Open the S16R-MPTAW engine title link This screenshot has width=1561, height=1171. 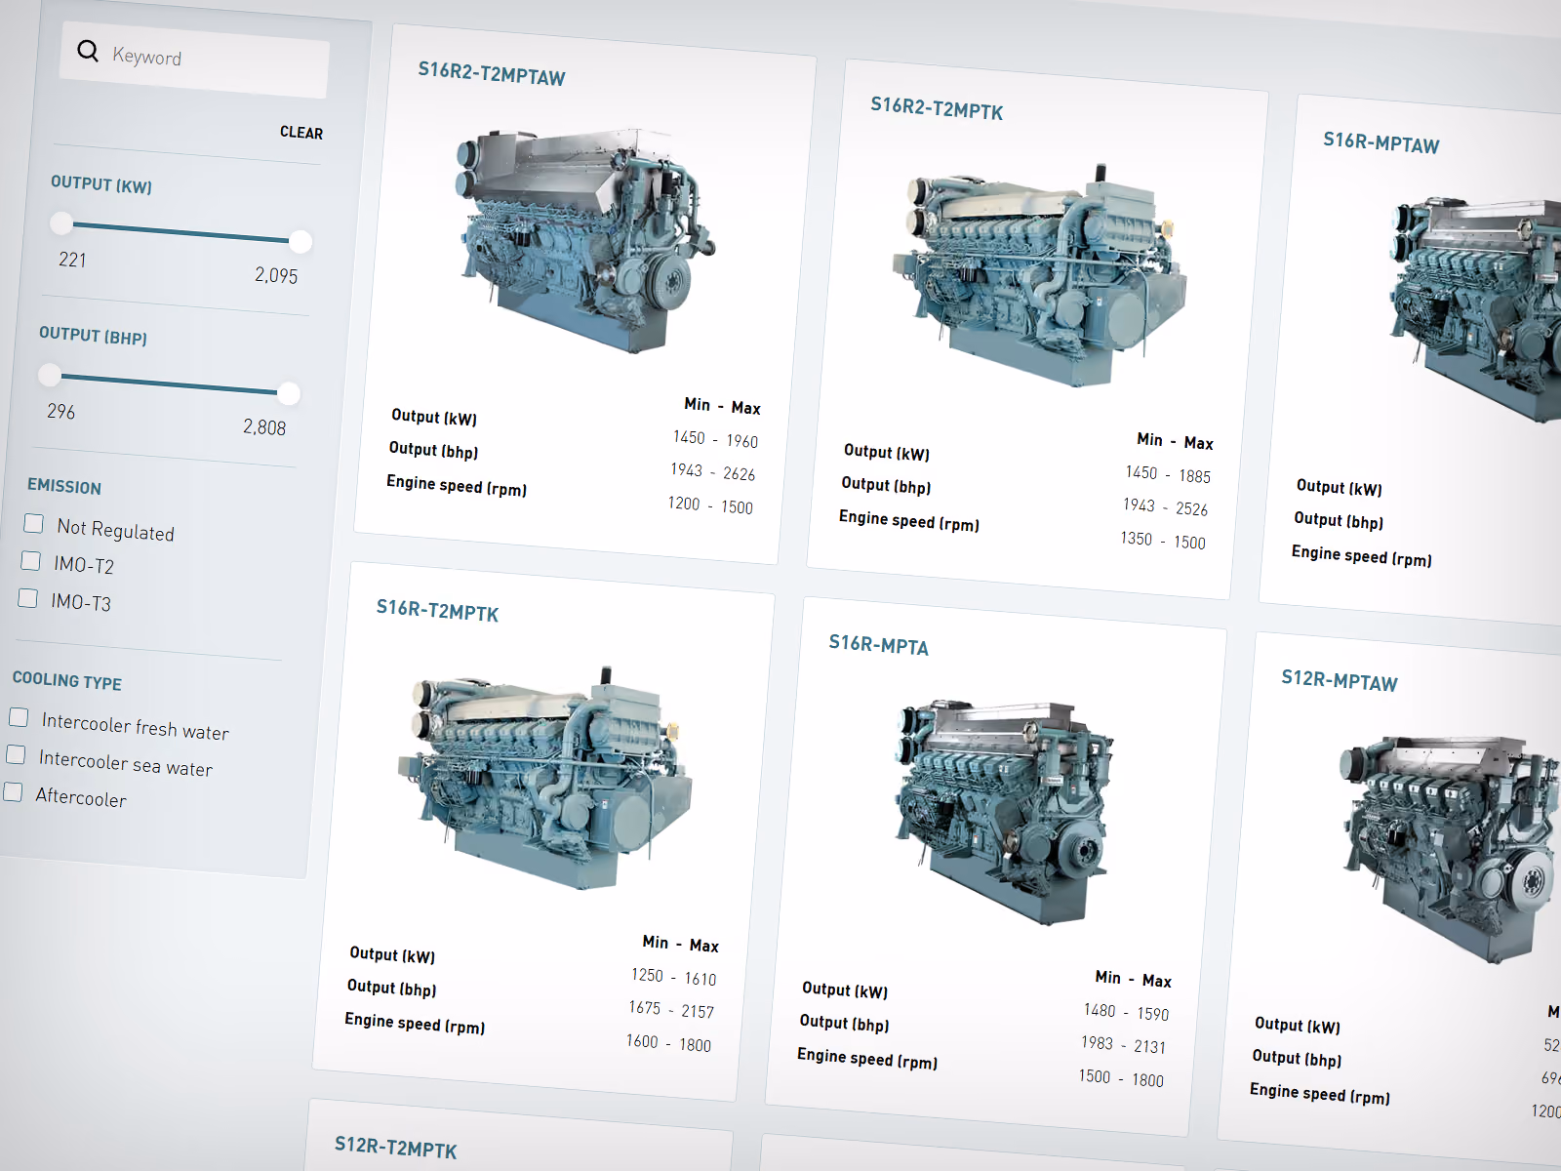[1381, 142]
